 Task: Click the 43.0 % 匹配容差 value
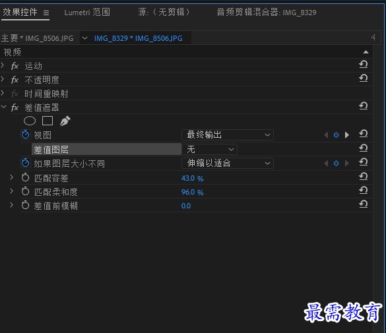(193, 178)
